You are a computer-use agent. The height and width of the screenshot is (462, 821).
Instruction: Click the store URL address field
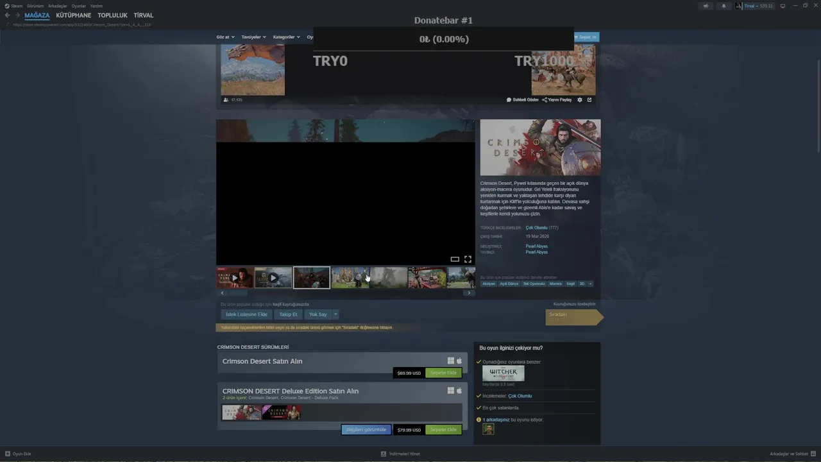click(82, 25)
